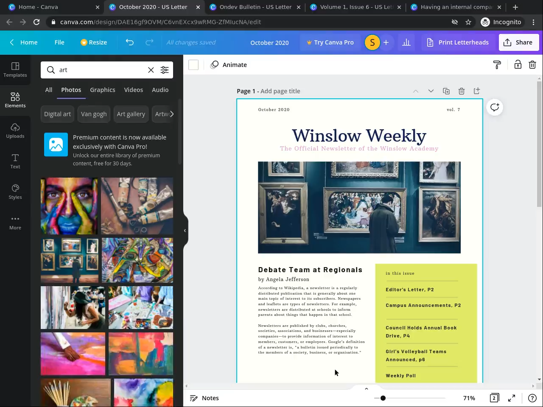This screenshot has width=543, height=407.
Task: Select the All results tab
Action: (49, 90)
